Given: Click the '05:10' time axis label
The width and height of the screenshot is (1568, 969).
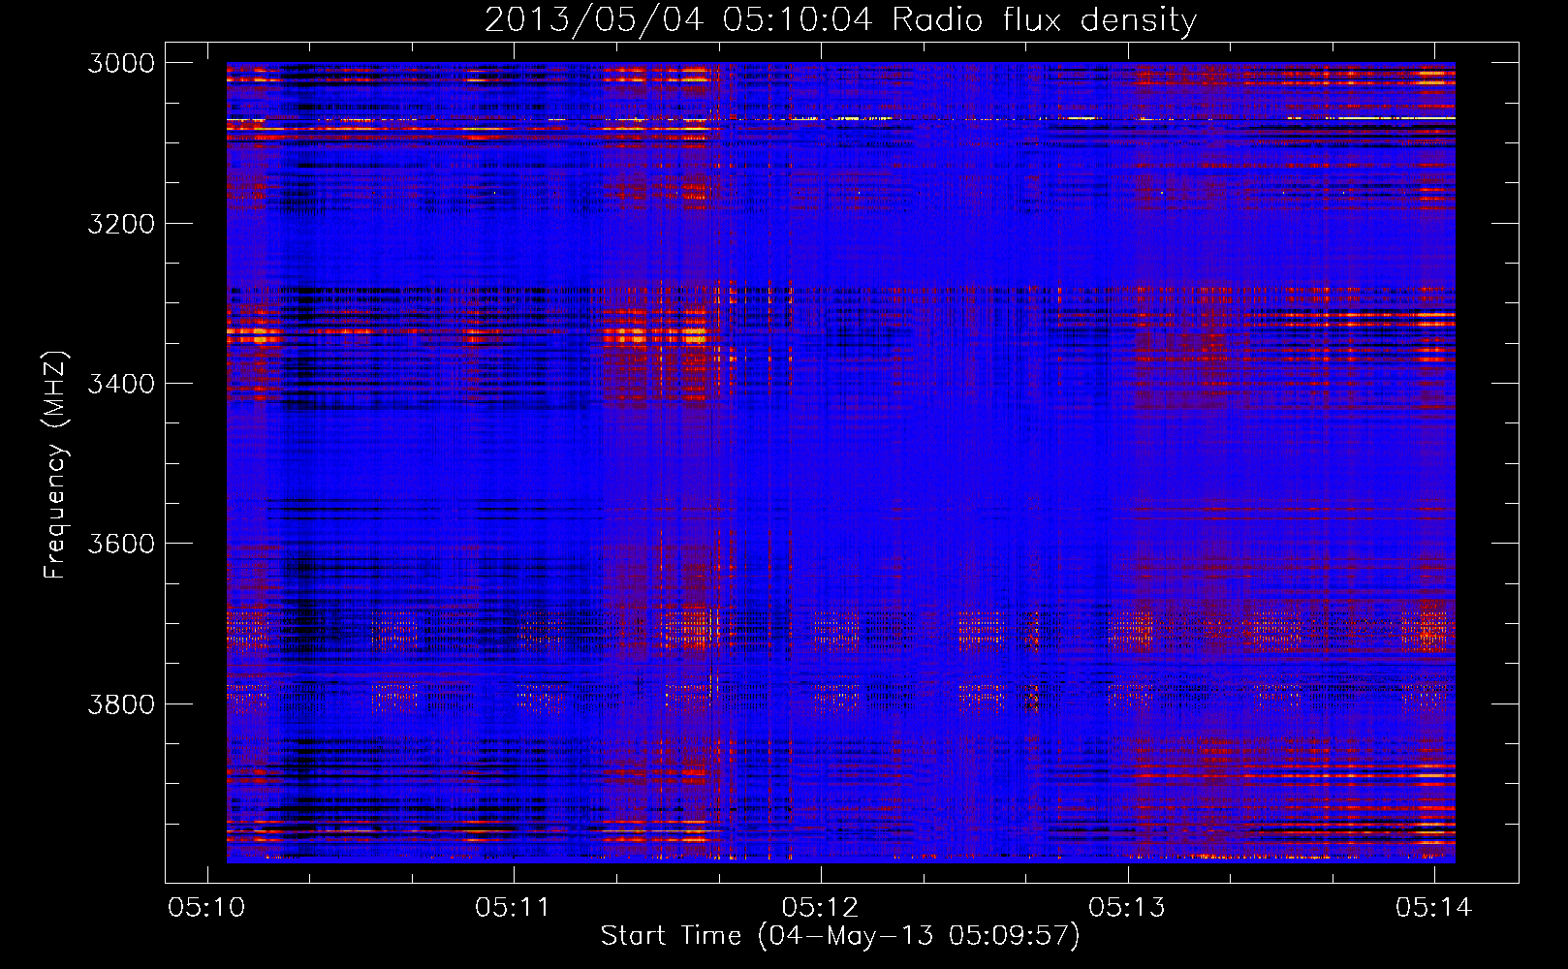Looking at the screenshot, I should pos(206,908).
